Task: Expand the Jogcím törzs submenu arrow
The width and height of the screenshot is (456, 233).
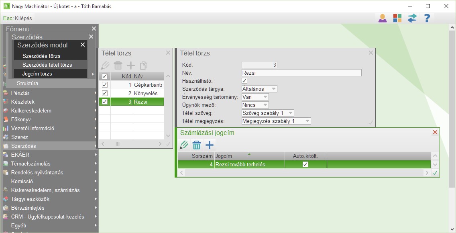Action: tap(93, 74)
